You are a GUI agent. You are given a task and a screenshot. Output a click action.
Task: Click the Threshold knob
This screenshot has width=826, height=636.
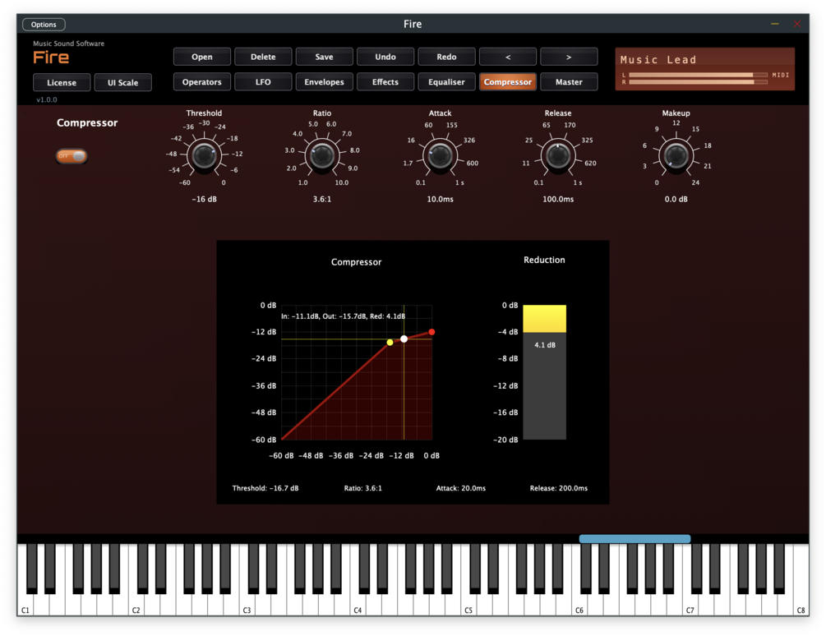[204, 155]
